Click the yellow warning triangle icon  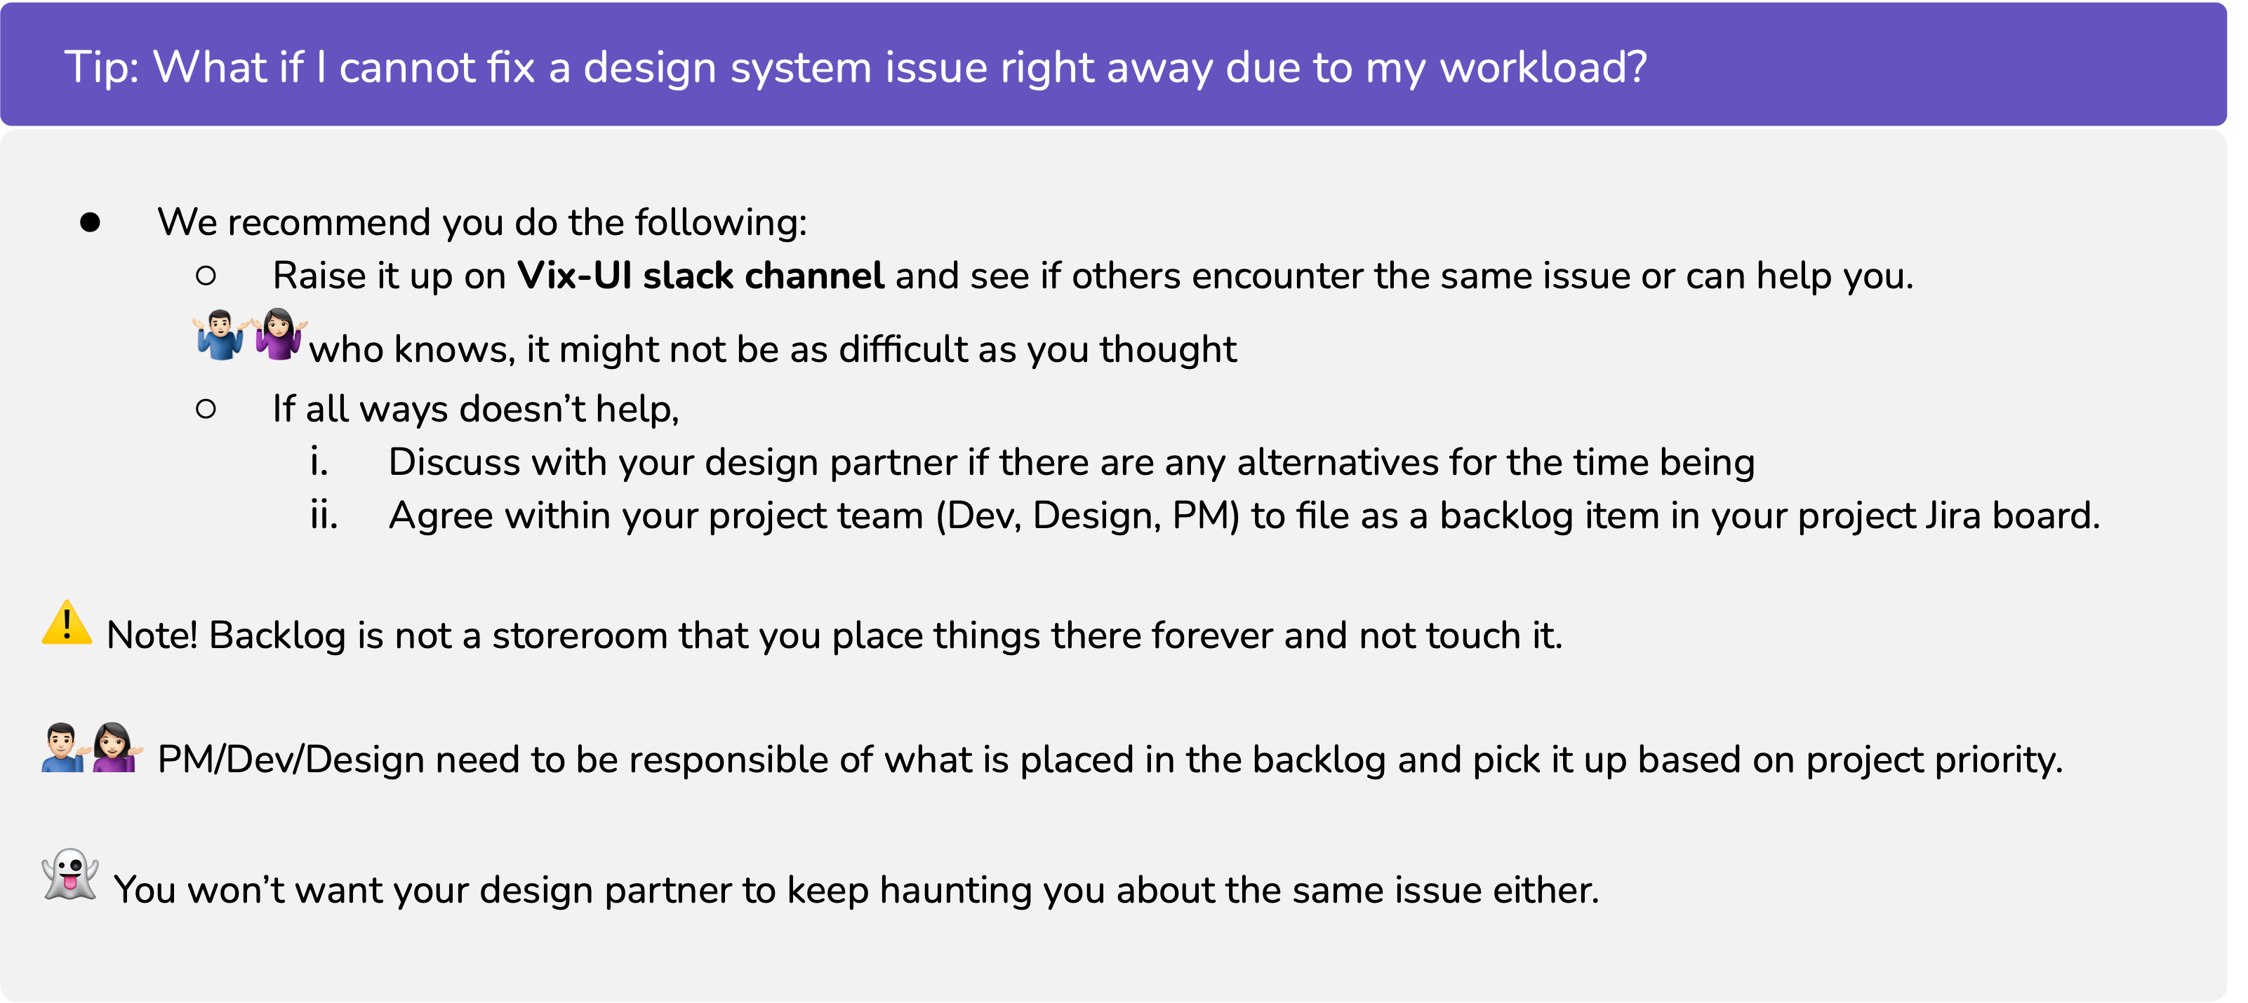point(66,624)
